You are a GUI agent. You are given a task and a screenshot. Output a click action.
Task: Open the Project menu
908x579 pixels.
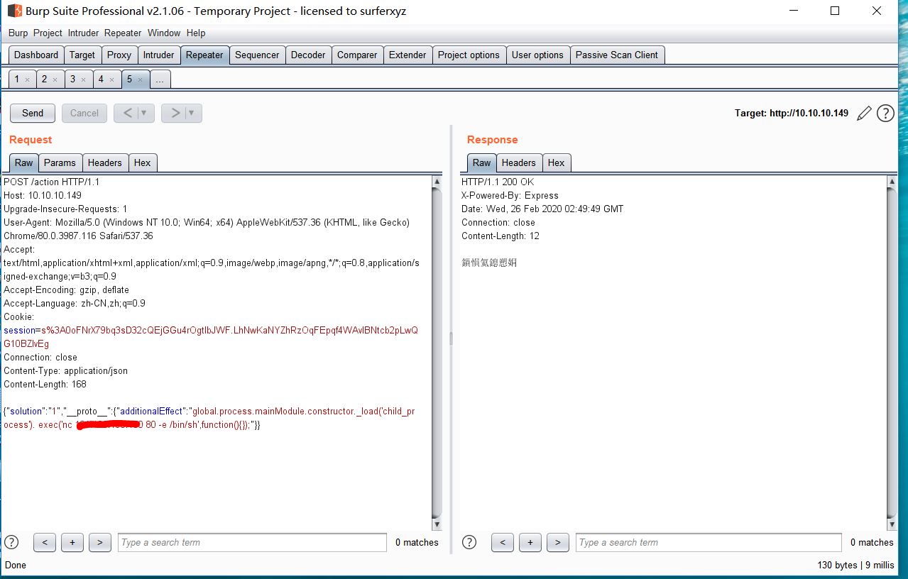(x=48, y=33)
